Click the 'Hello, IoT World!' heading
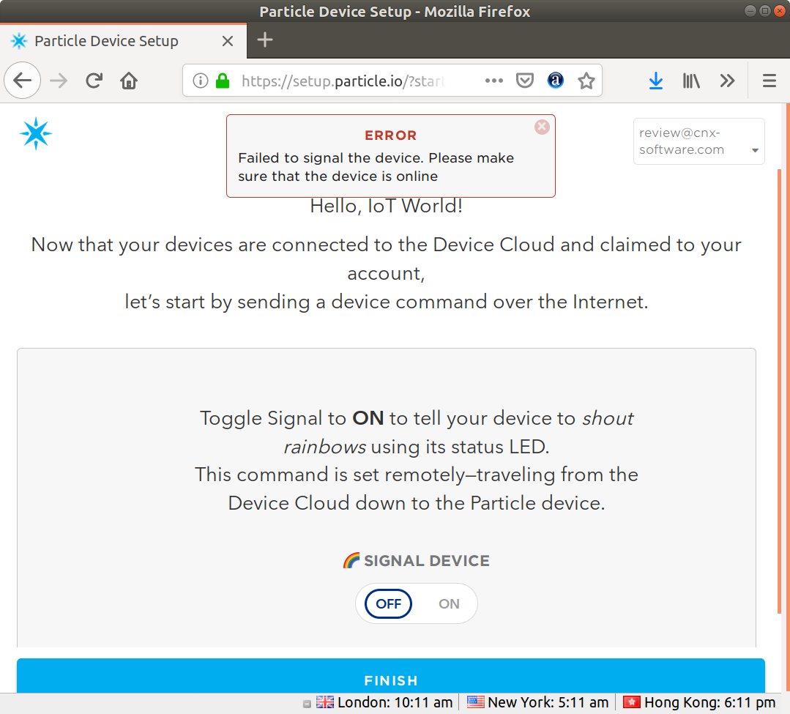Viewport: 790px width, 714px height. 387,206
